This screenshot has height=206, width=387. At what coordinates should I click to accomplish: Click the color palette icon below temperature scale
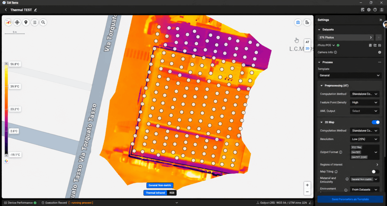[x=6, y=161]
